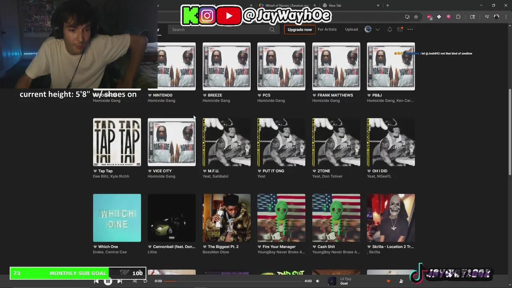Like the track NINTENDO
The height and width of the screenshot is (288, 512).
click(150, 95)
